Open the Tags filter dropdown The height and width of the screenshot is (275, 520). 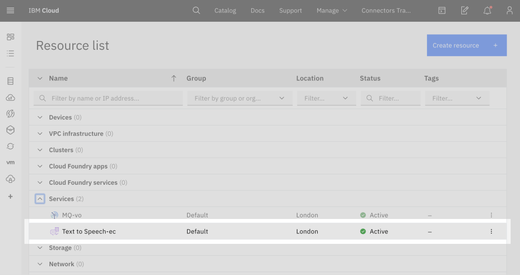pos(457,98)
